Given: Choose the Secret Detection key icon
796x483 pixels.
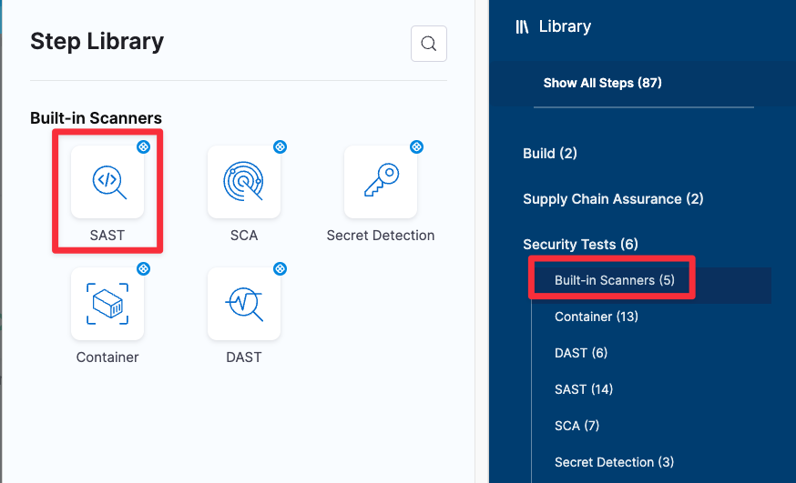Looking at the screenshot, I should 381,182.
